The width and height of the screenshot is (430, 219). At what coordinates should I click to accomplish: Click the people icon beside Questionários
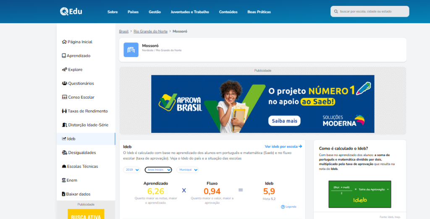[64, 84]
